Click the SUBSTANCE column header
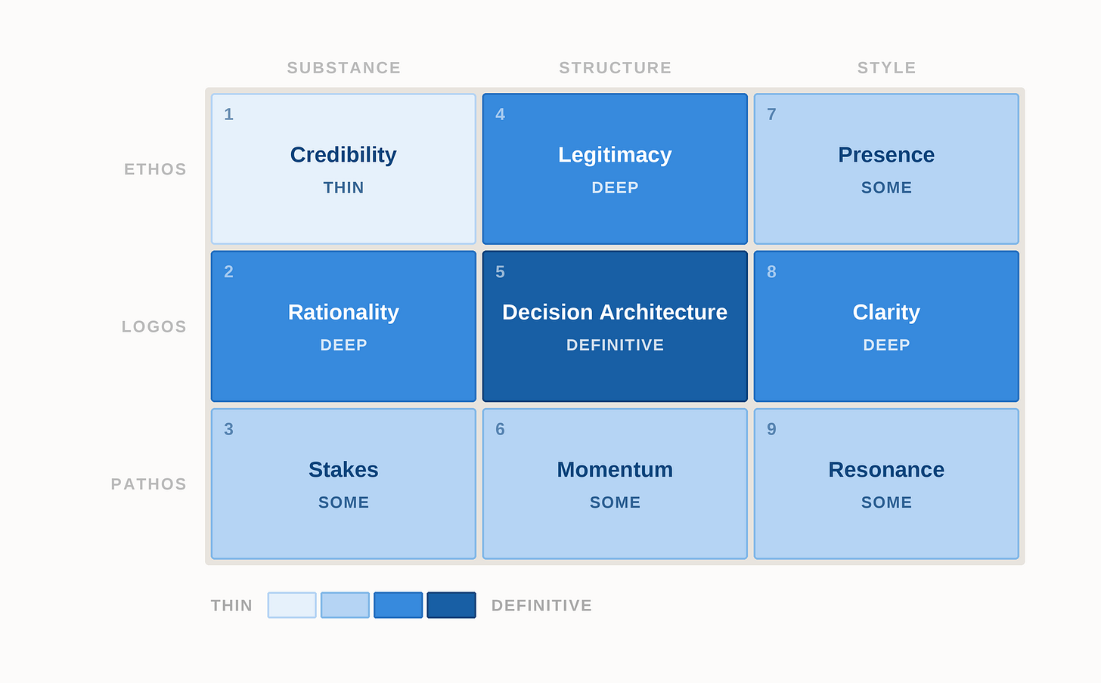Image resolution: width=1101 pixels, height=683 pixels. [344, 68]
